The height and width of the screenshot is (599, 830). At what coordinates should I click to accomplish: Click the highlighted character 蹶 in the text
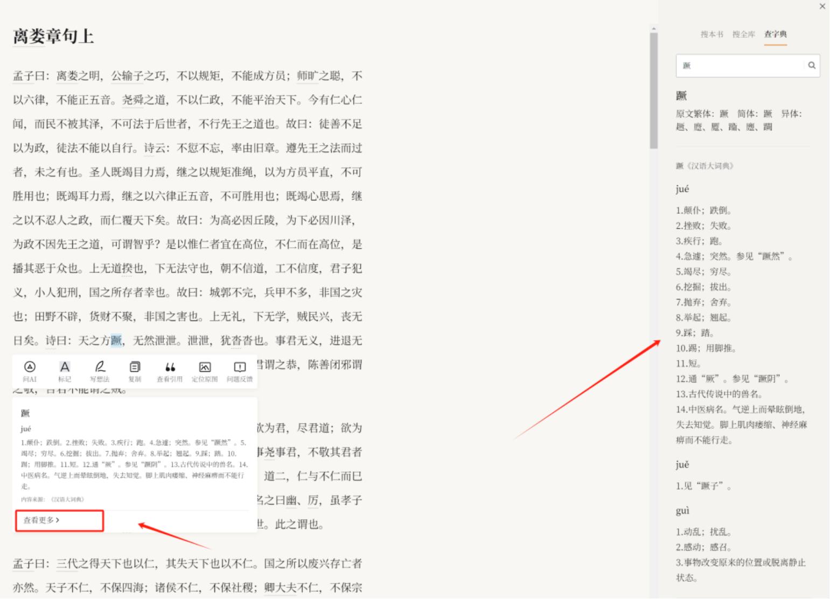(116, 340)
